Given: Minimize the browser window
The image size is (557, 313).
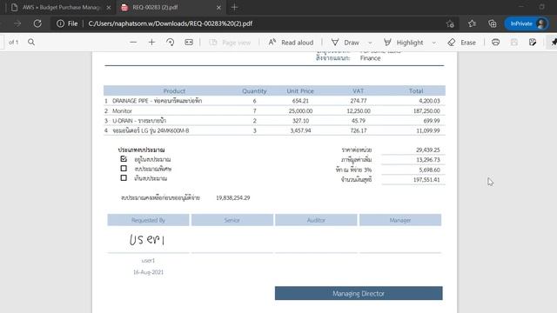Looking at the screenshot, I should (x=521, y=6).
